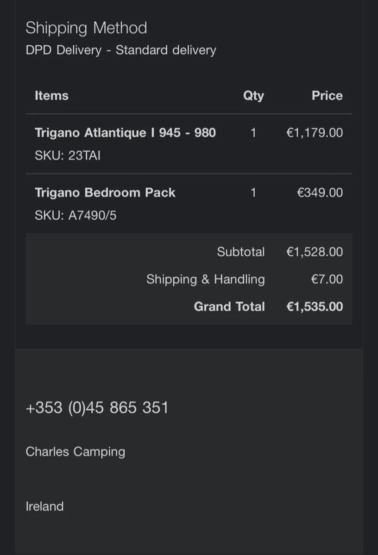Click the Ireland country text
The height and width of the screenshot is (555, 378).
44,506
